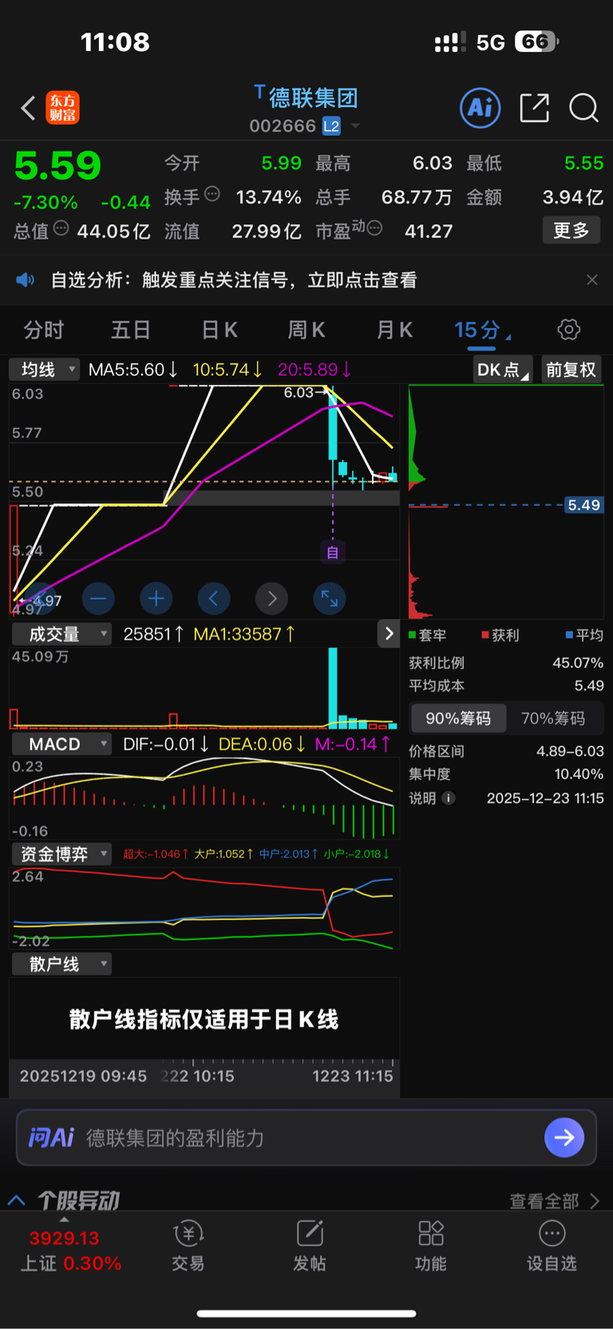The width and height of the screenshot is (613, 1329).
Task: Open 发帖 in bottom bar
Action: 310,1245
